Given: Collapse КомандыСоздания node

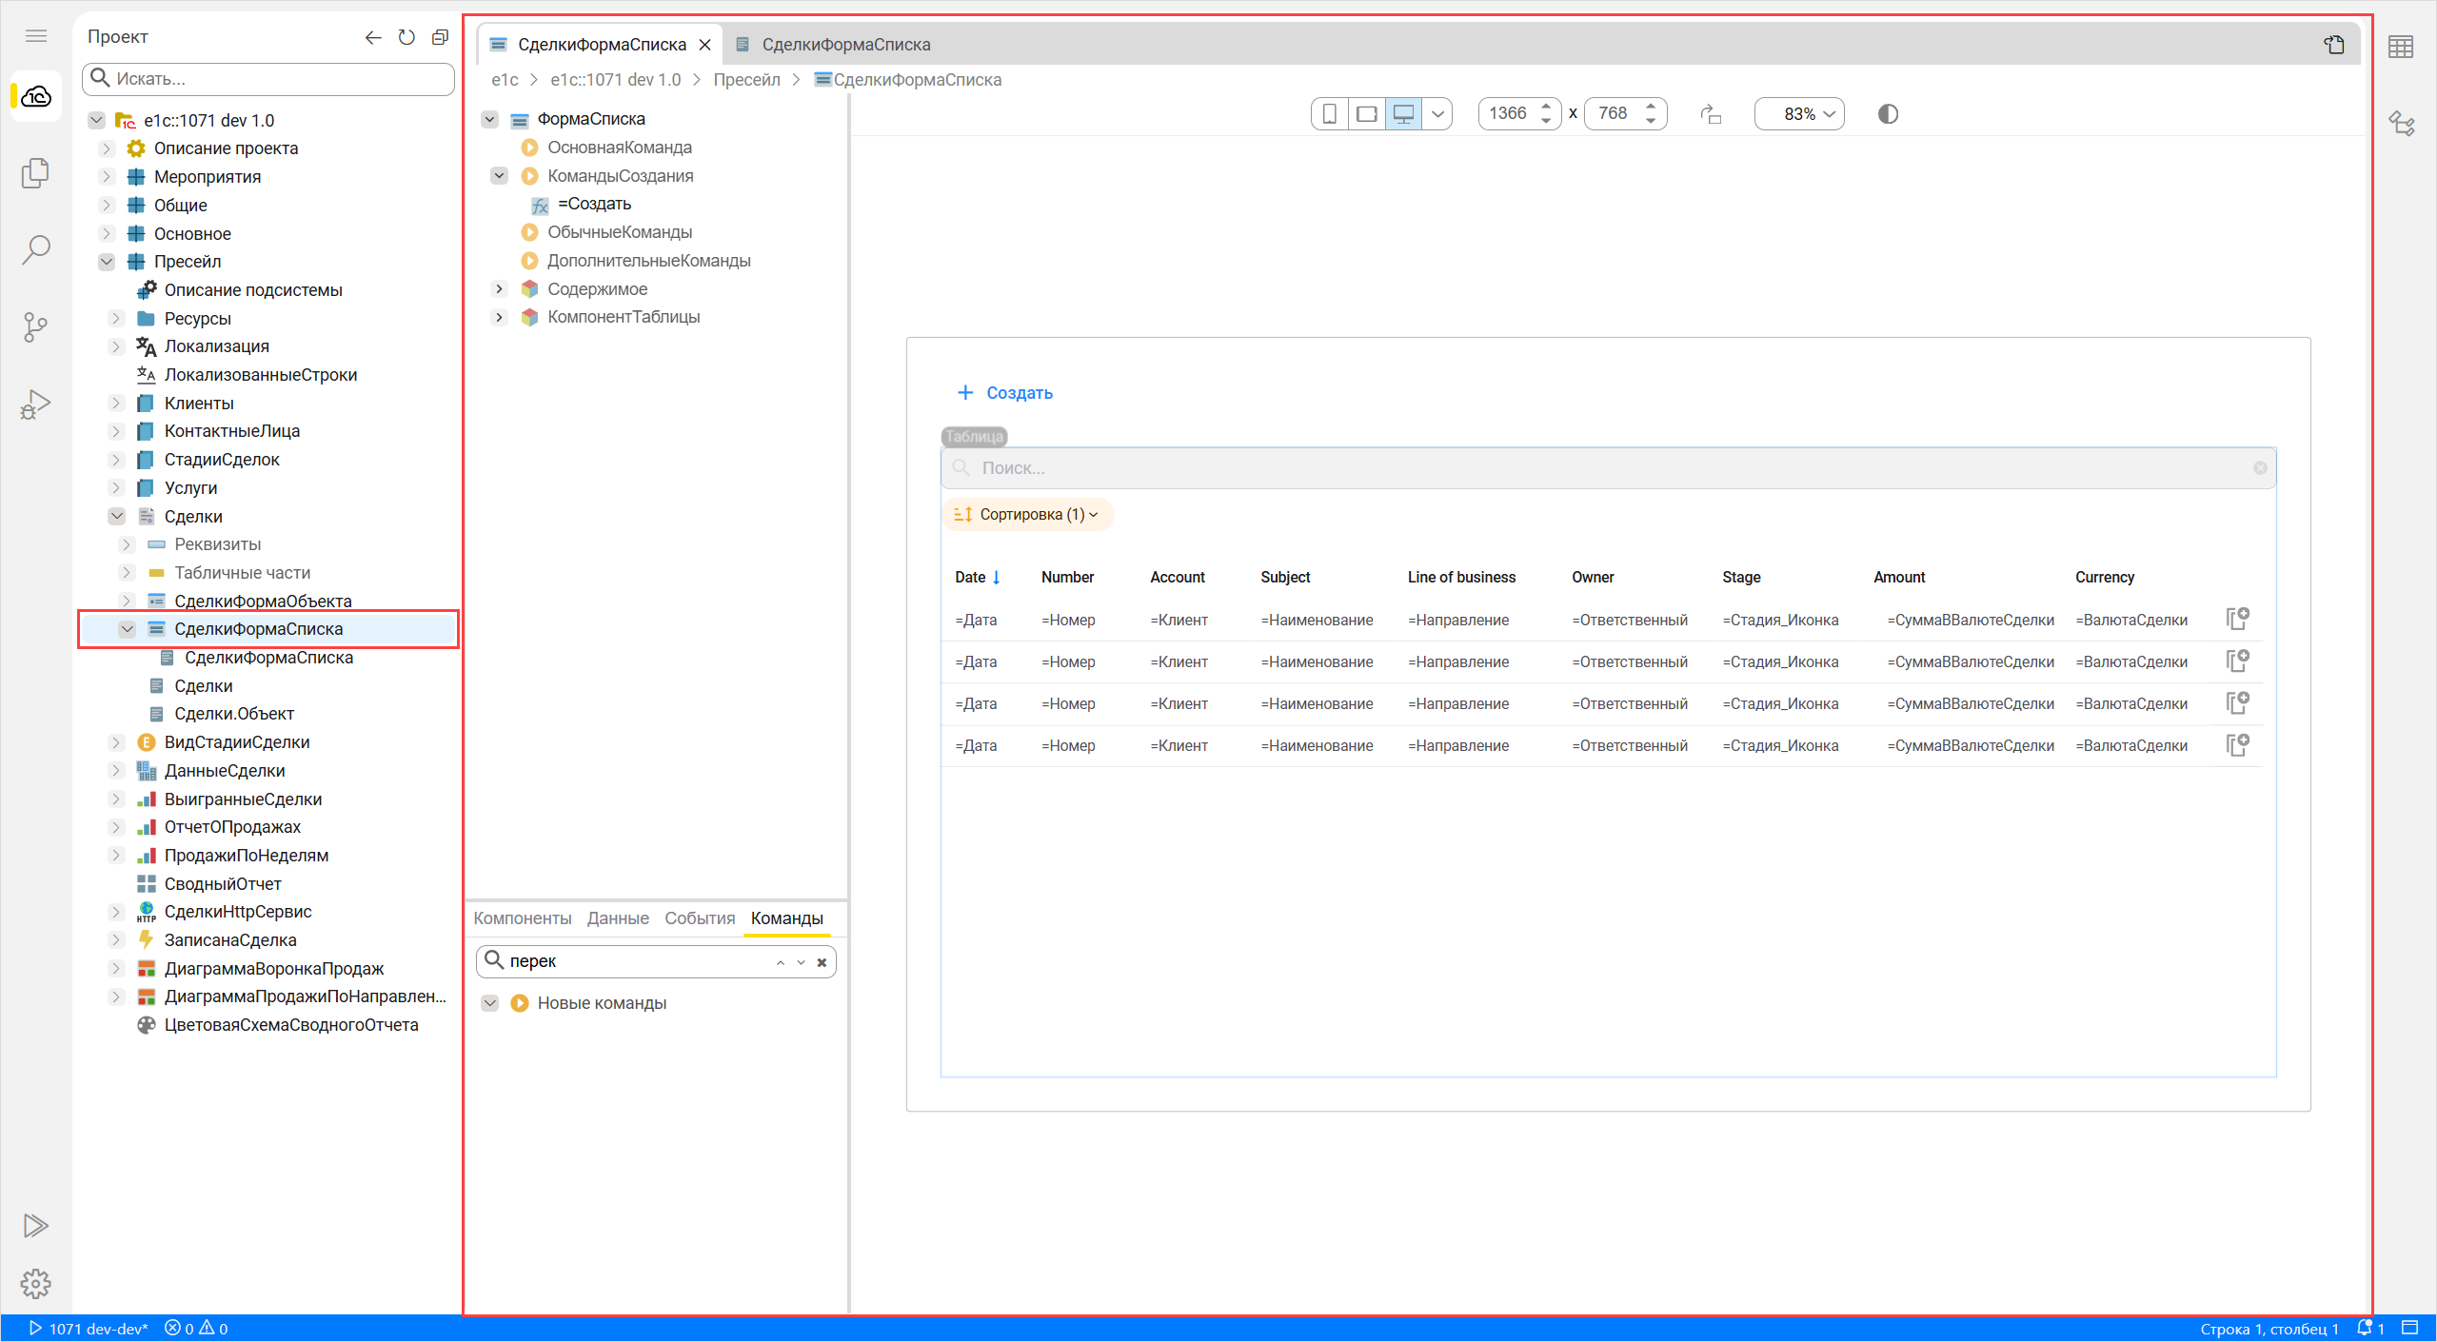Looking at the screenshot, I should (499, 176).
